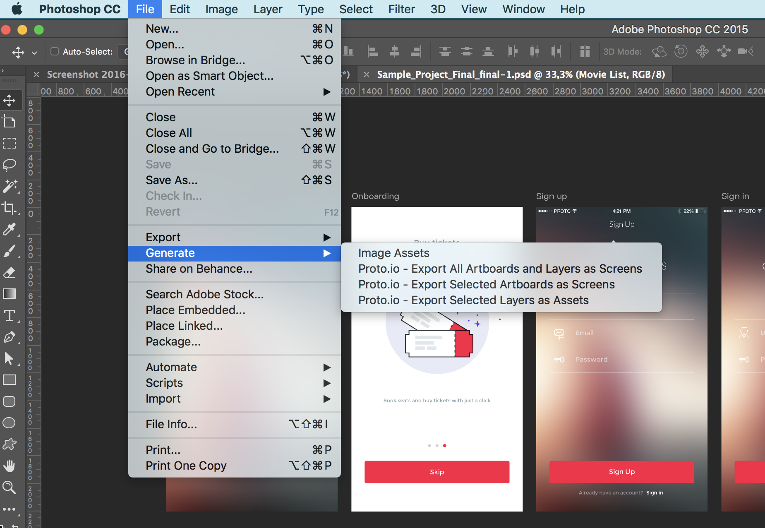Select the Move tool in the toolbox

tap(9, 101)
